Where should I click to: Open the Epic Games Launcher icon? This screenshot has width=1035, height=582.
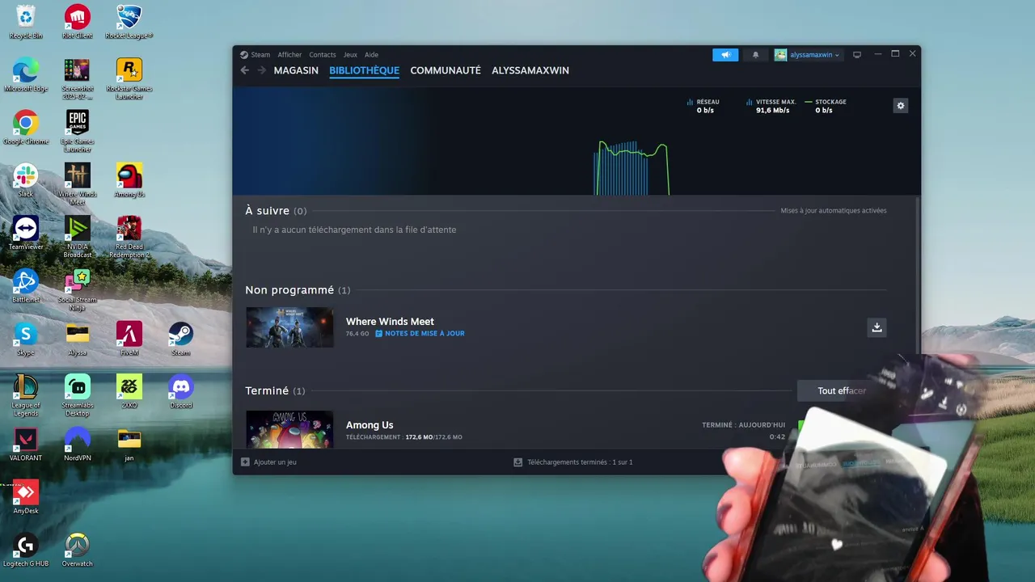click(78, 131)
